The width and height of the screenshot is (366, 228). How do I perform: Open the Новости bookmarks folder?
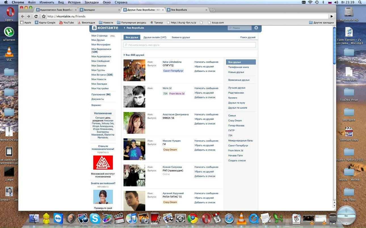(x=106, y=23)
